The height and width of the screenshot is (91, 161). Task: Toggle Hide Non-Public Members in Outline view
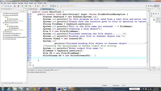tap(158, 13)
